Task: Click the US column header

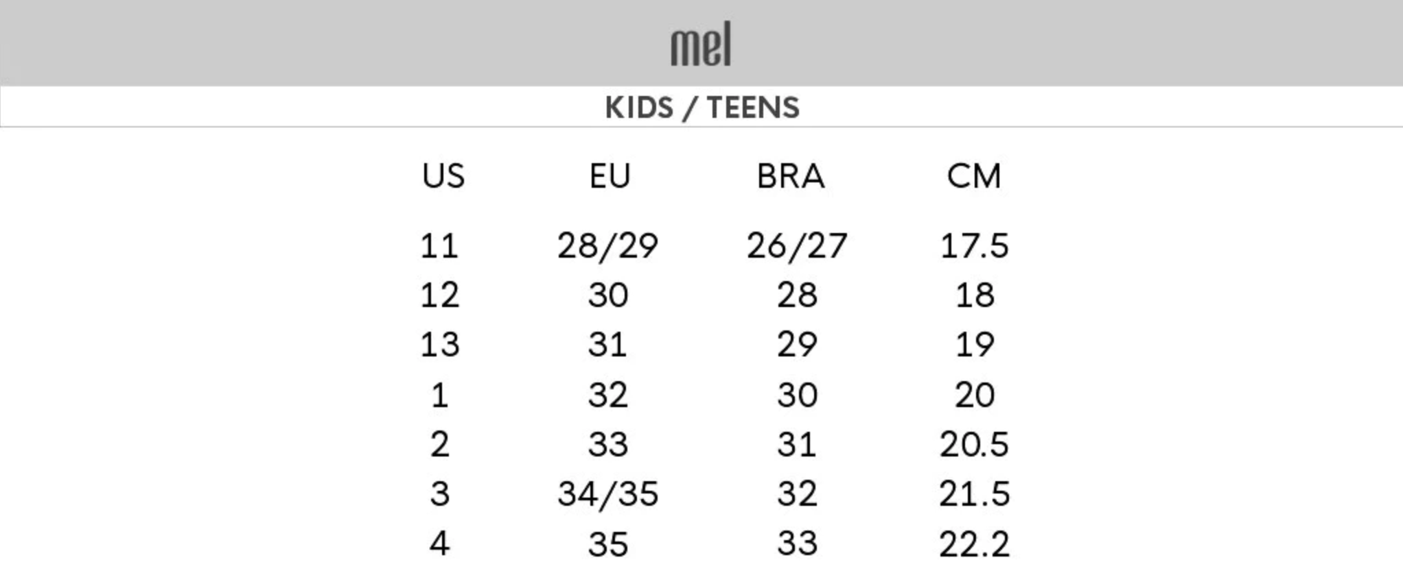Action: pos(443,176)
